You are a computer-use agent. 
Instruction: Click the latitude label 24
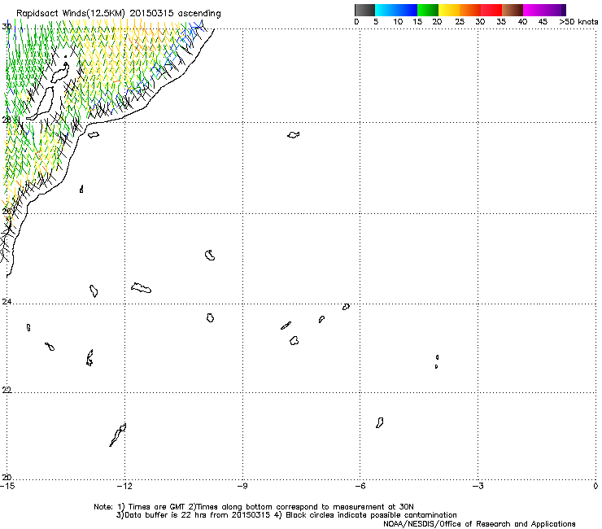7,302
